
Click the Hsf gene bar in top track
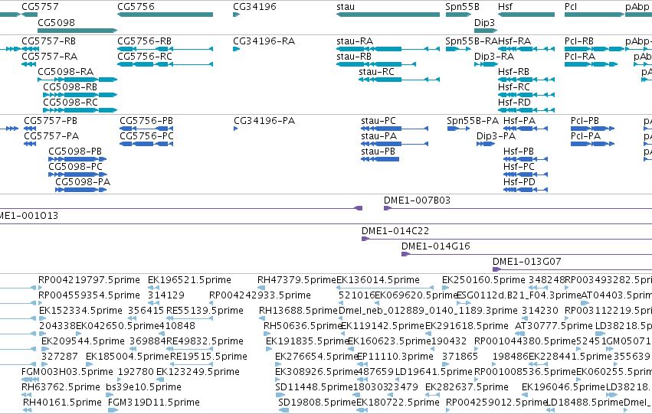pos(526,15)
